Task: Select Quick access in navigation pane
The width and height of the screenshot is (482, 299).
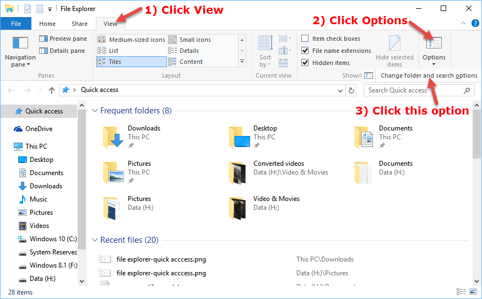Action: pos(39,111)
